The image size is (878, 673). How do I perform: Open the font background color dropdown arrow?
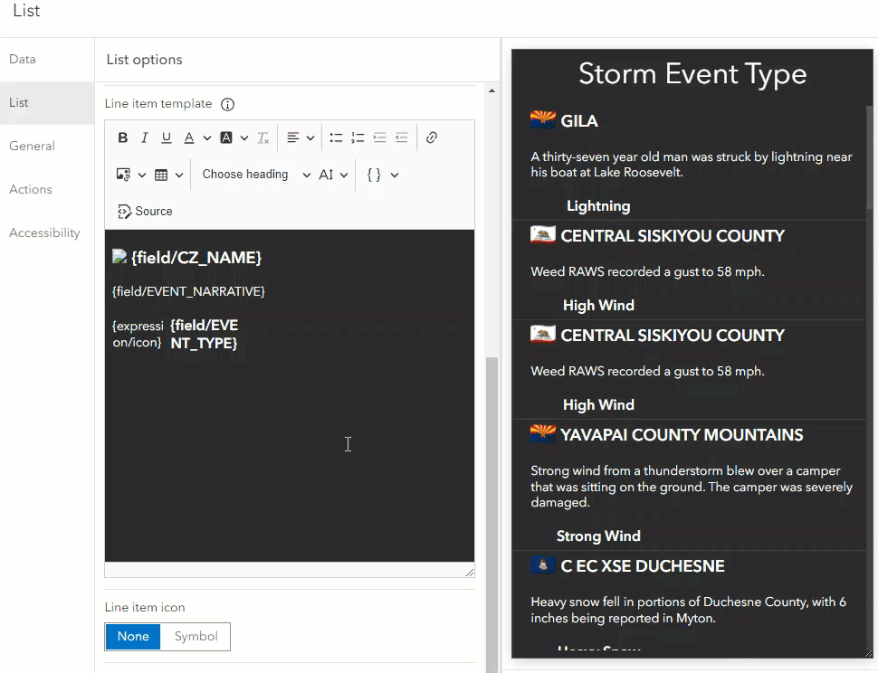[x=244, y=137]
